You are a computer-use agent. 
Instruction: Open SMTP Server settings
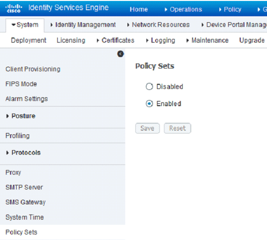[24, 187]
